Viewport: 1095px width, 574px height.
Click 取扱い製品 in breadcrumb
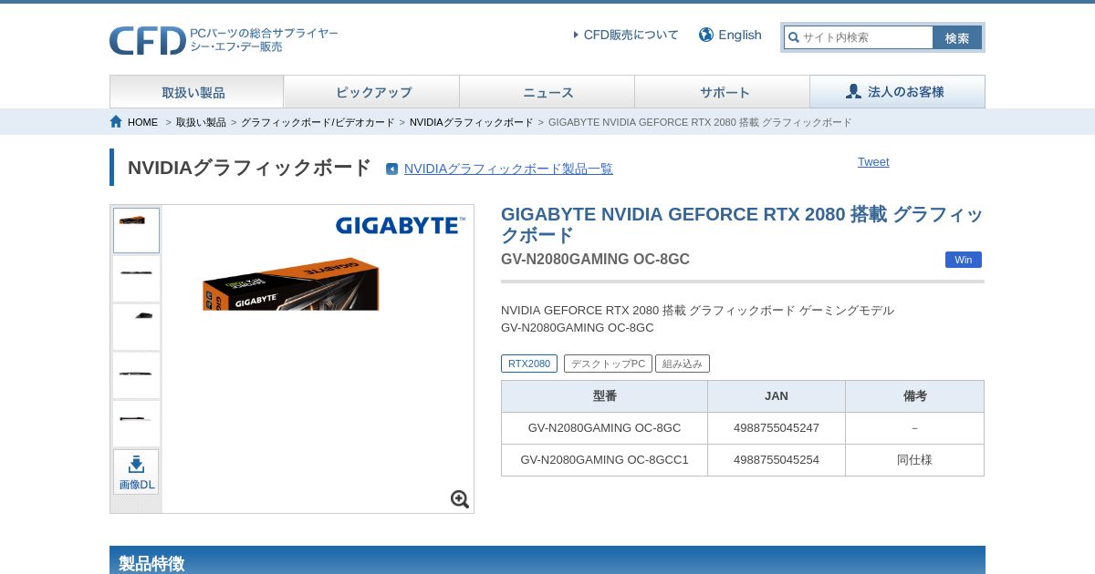201,122
